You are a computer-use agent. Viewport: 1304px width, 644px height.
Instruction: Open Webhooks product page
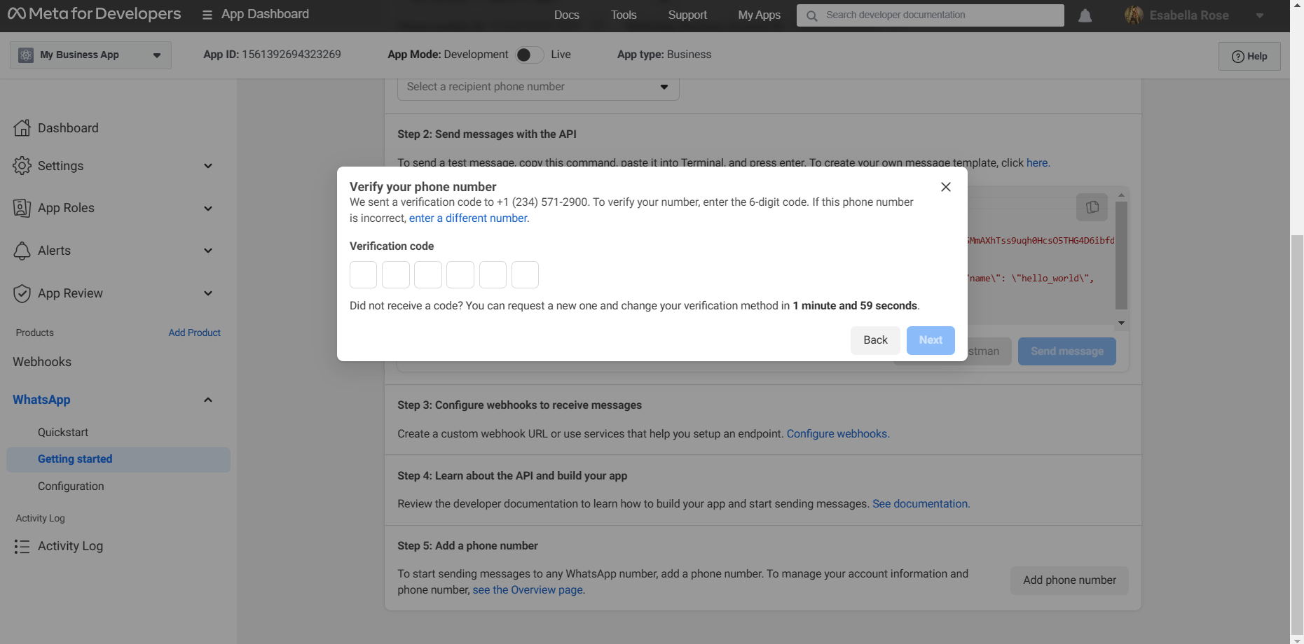coord(42,362)
